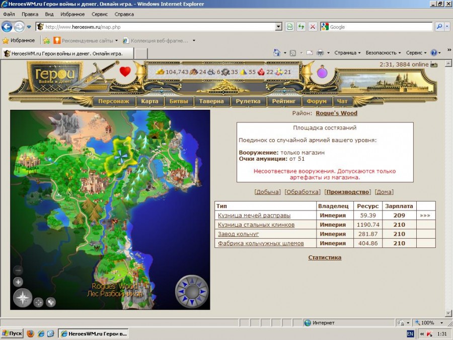Open the Вид menu
The height and width of the screenshot is (340, 453).
coord(49,14)
